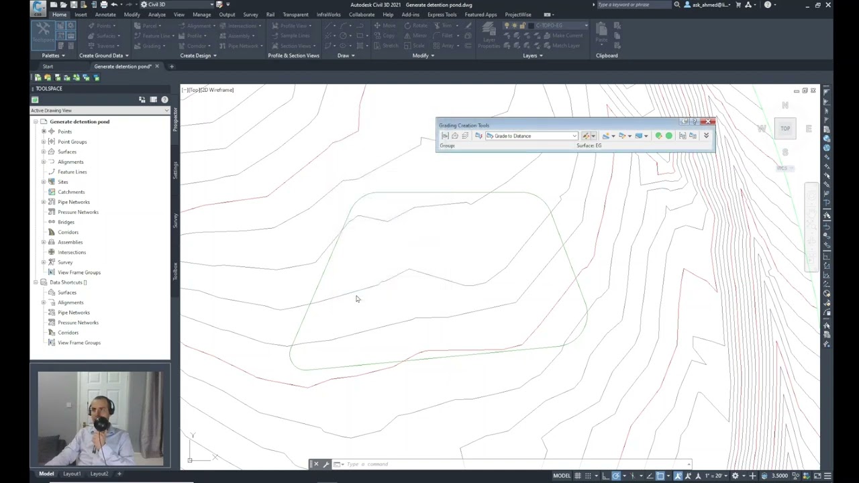Click the status bar Workspace Switching gear

(735, 476)
